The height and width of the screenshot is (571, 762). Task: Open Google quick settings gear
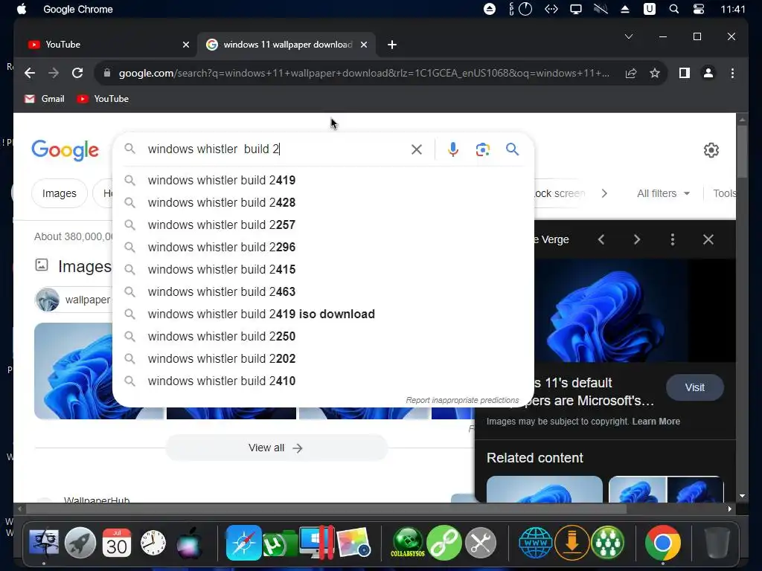711,150
